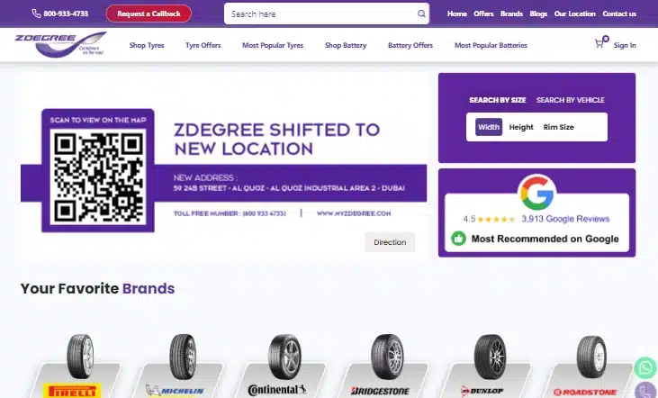Click the search magnifier icon
658x398 pixels.
click(421, 14)
